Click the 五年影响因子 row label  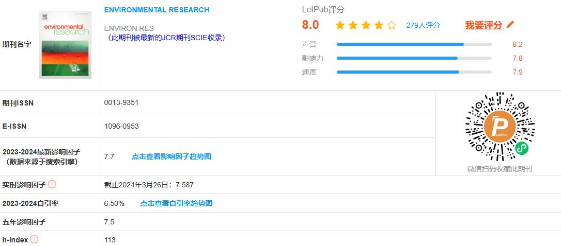point(24,222)
